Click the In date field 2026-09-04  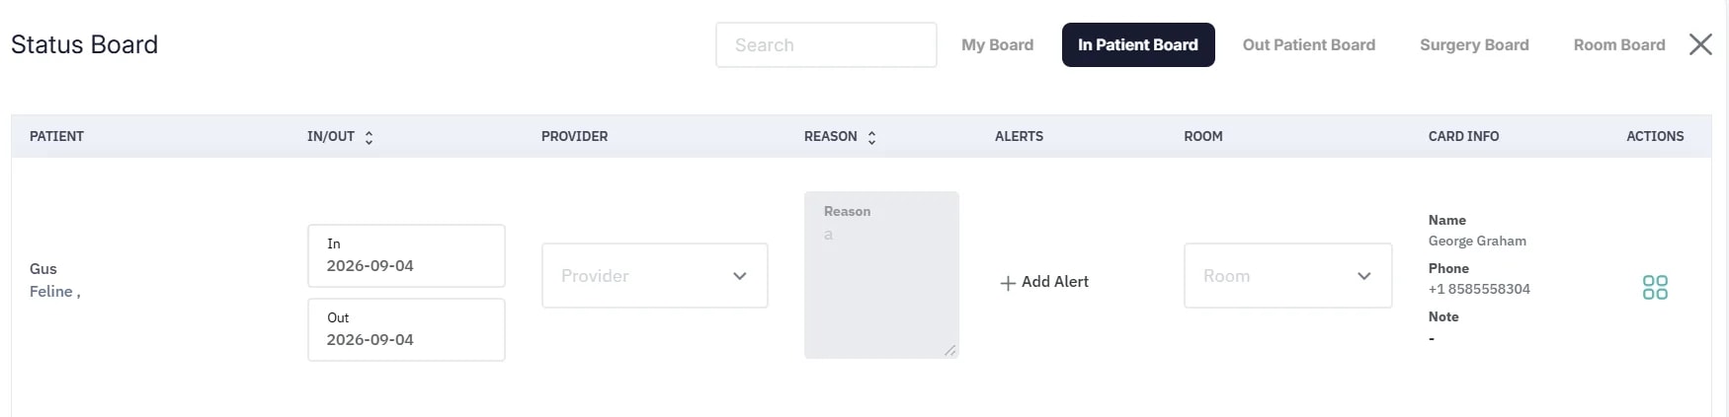pyautogui.click(x=406, y=255)
